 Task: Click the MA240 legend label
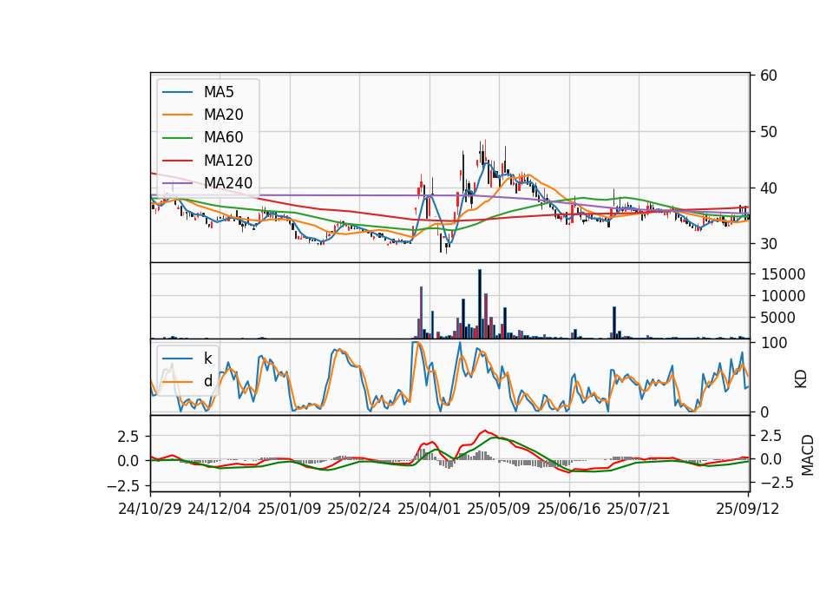[x=228, y=183]
